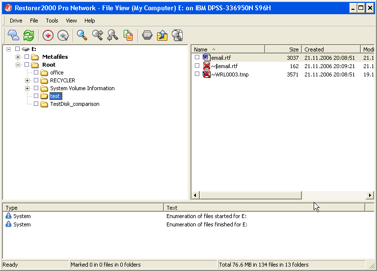Mark the E: drive checkbox

pos(17,49)
